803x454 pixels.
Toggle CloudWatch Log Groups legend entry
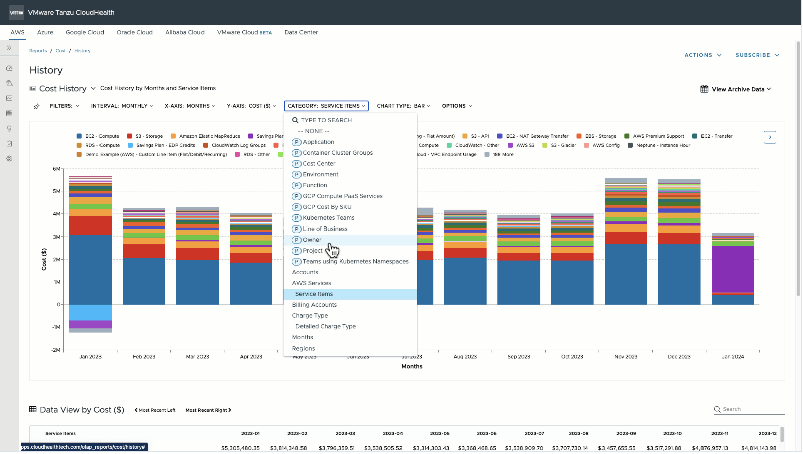tap(235, 145)
